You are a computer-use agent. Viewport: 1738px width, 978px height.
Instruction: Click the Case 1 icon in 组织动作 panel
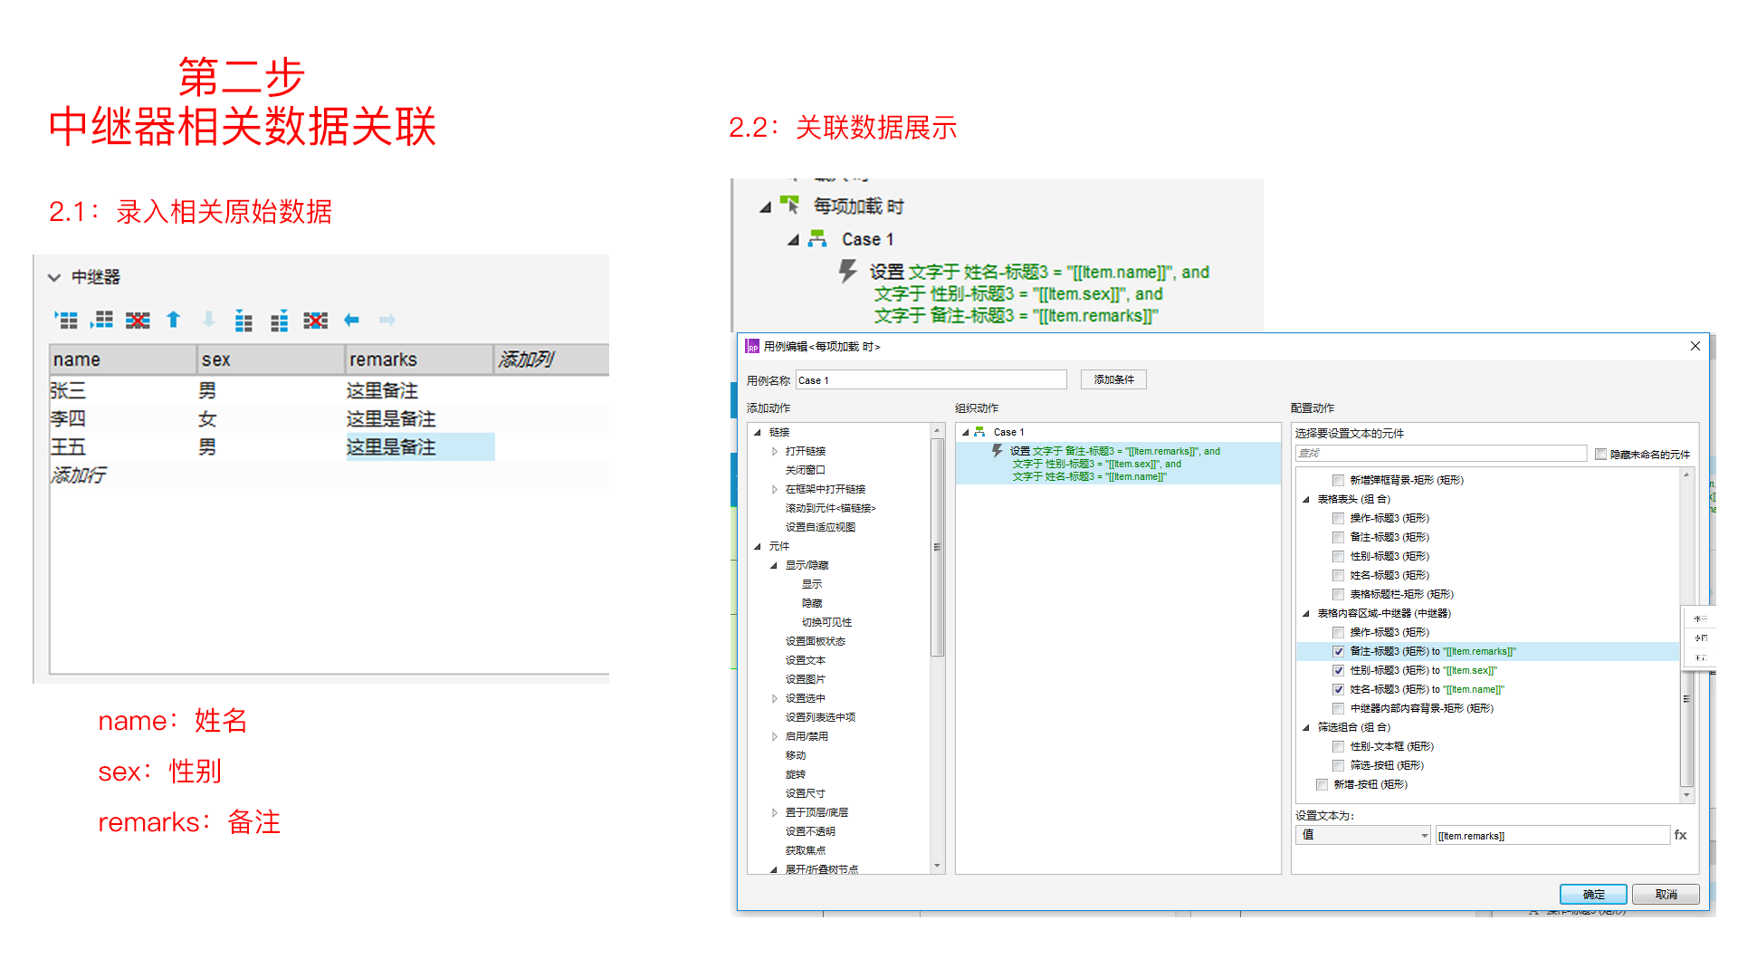[x=979, y=432]
